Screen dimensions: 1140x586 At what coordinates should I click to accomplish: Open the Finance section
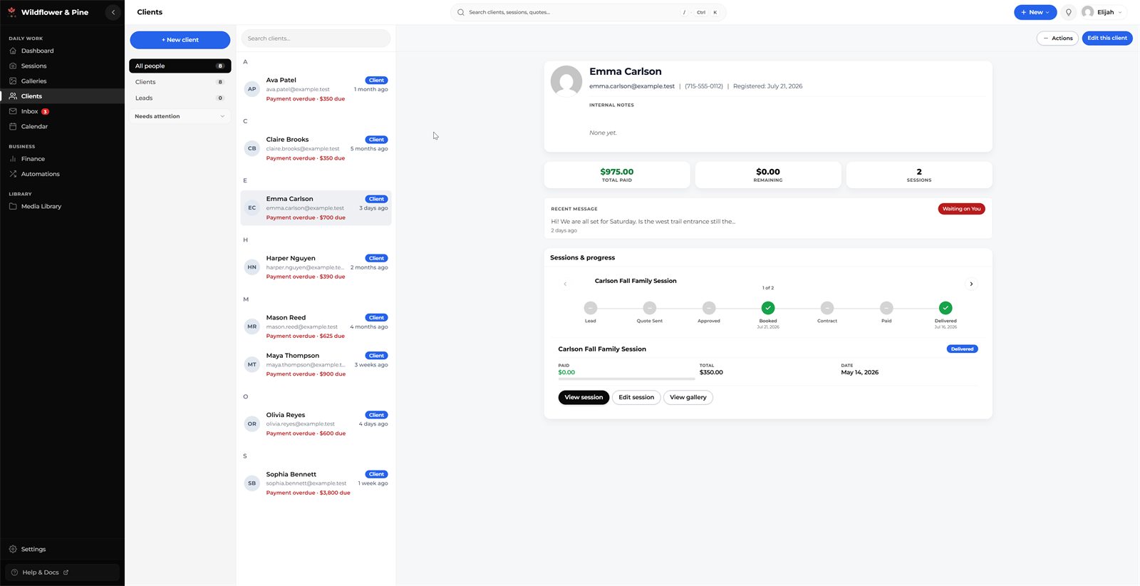point(62,159)
